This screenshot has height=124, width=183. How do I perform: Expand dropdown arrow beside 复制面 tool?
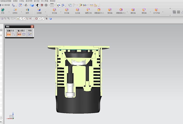pyautogui.click(x=150, y=12)
